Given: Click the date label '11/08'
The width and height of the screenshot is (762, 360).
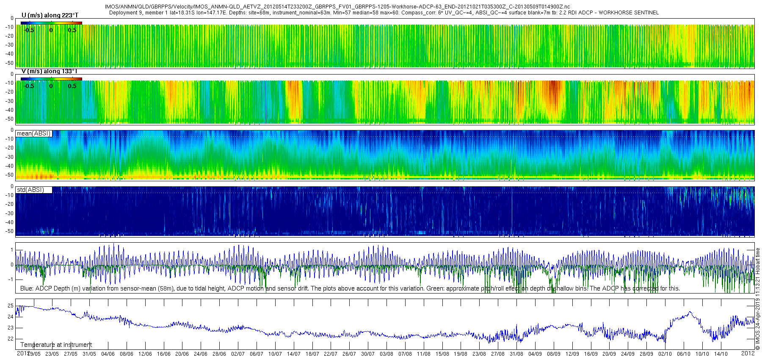Looking at the screenshot, I should coord(424,354).
